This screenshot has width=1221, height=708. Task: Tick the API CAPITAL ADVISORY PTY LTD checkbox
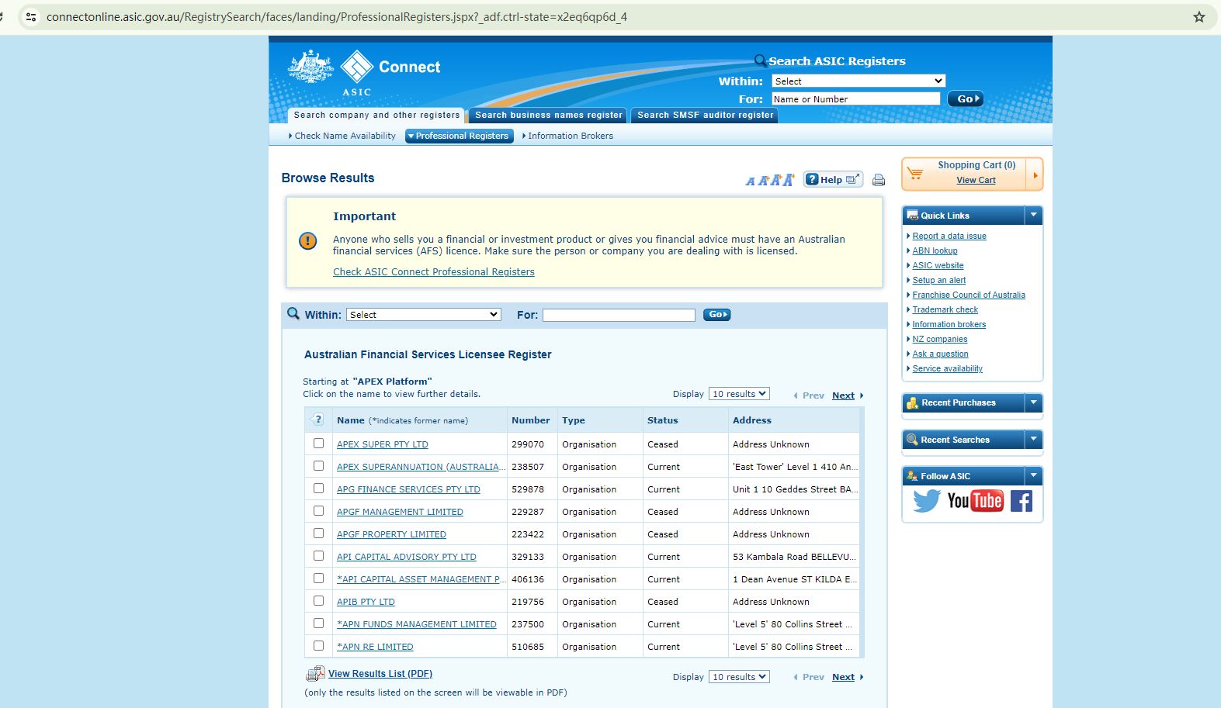[x=318, y=556]
